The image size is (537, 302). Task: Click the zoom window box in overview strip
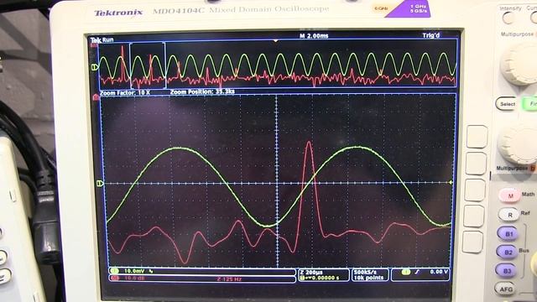coord(148,65)
